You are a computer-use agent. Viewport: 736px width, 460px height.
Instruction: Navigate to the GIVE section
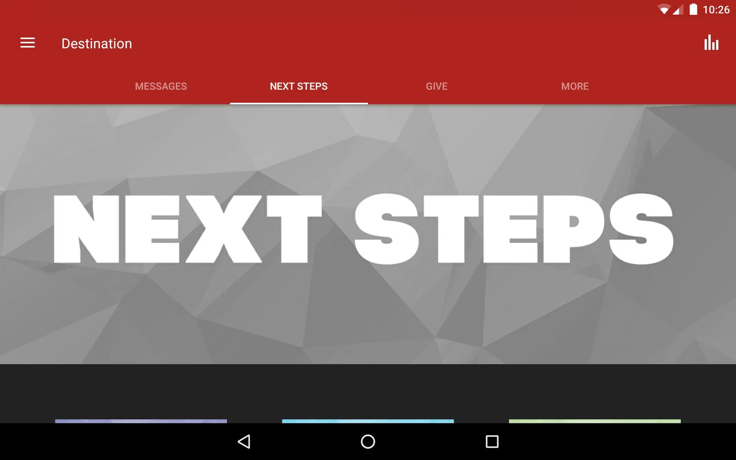[x=437, y=86]
